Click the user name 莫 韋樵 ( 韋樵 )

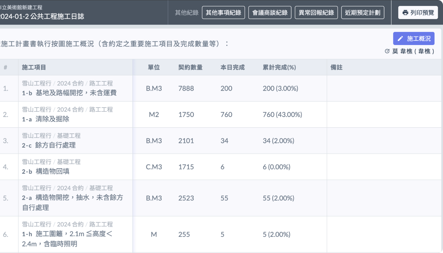(x=413, y=52)
